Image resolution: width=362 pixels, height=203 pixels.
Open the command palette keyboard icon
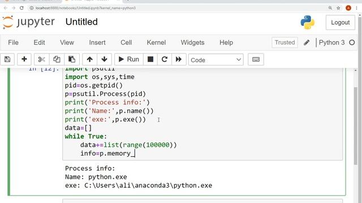[256, 60]
